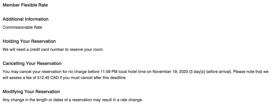Select the Additional Information heading

tap(25, 19)
